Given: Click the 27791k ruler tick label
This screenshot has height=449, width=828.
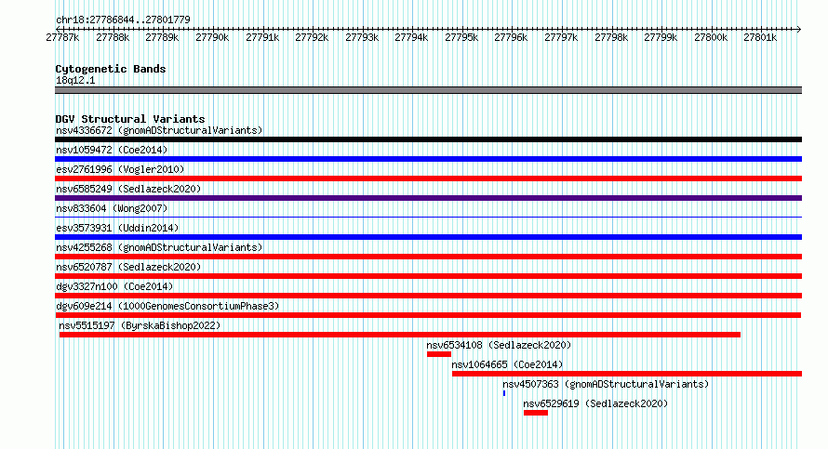Looking at the screenshot, I should point(262,38).
